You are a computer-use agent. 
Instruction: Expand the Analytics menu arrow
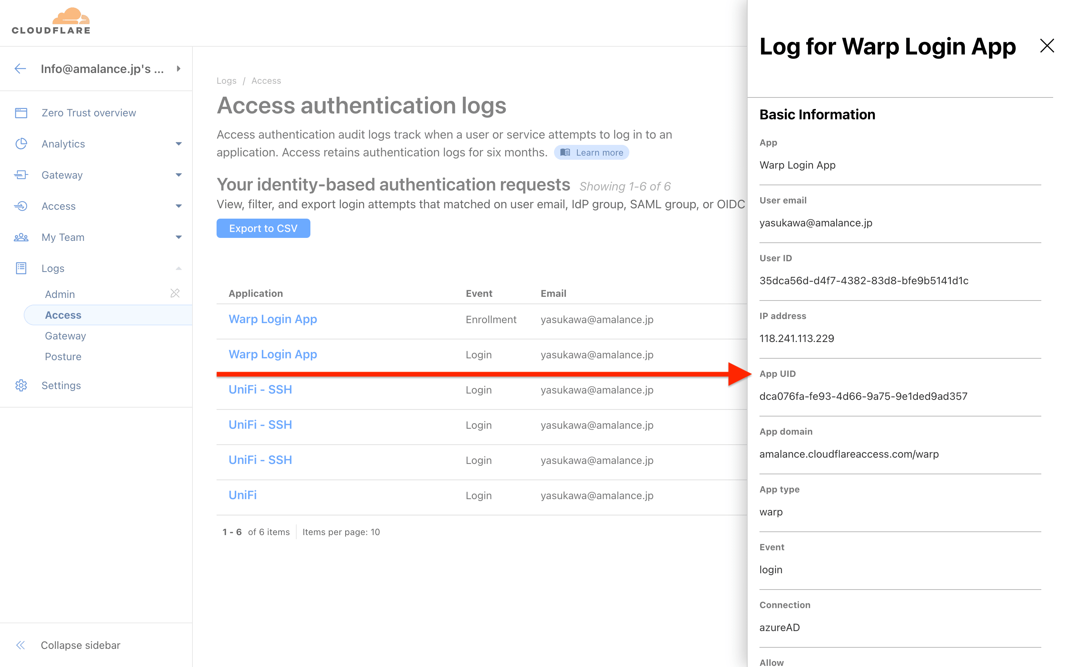178,144
